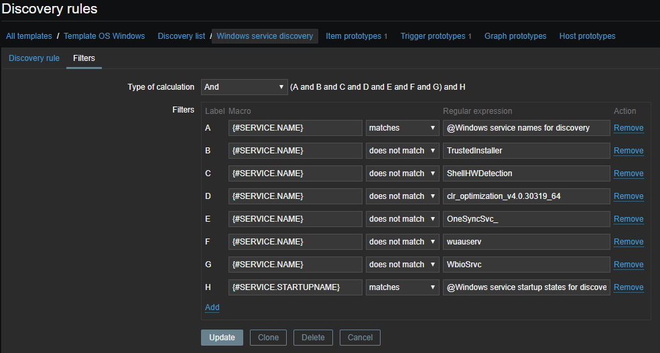Go to Trigger prototypes

432,36
